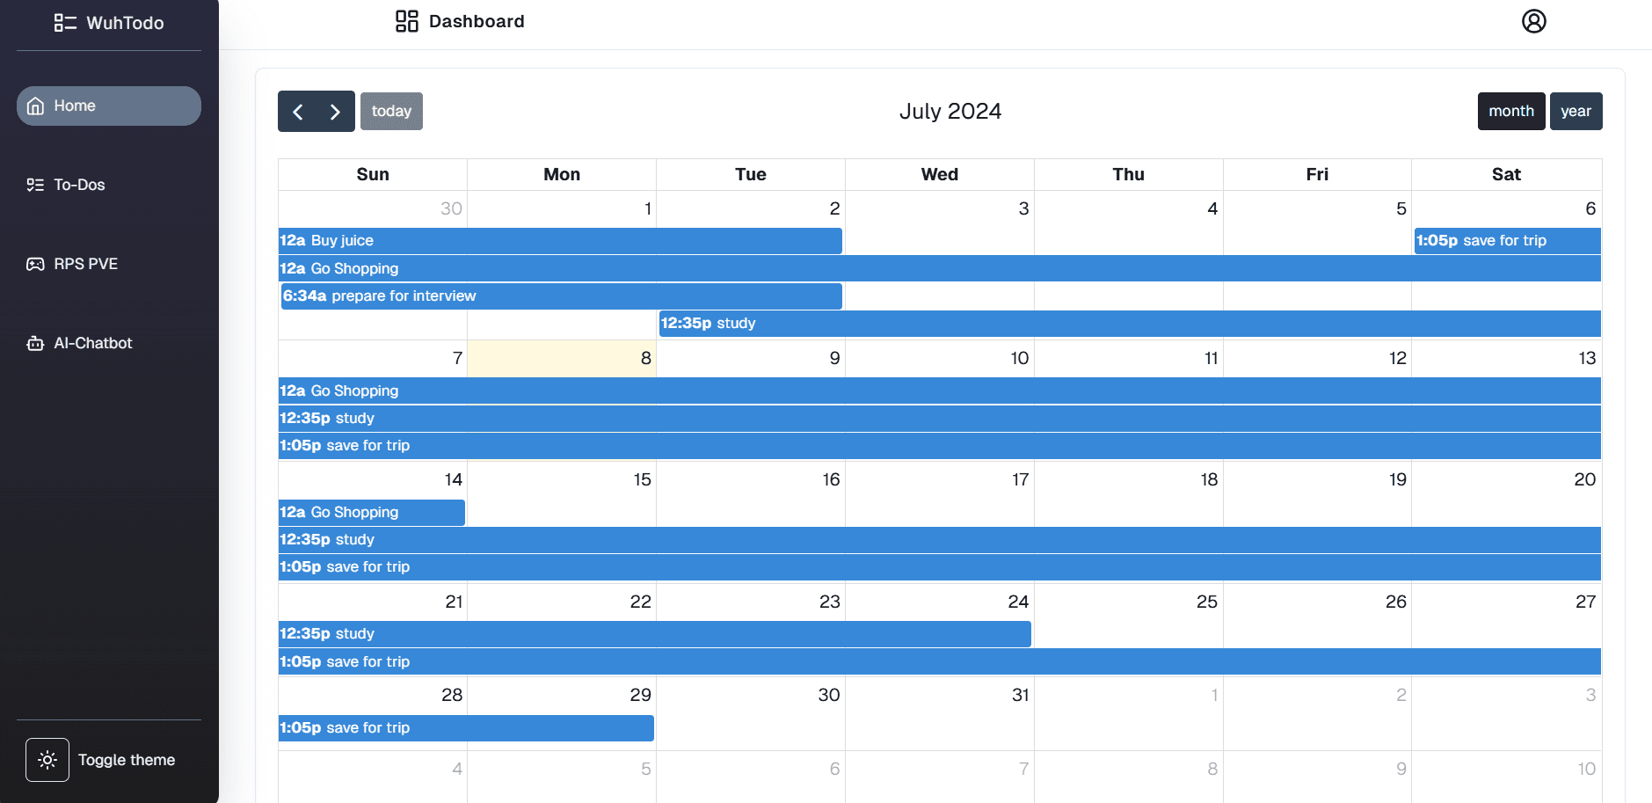
Task: Open AI-Chatbot using its robot icon
Action: coord(35,343)
